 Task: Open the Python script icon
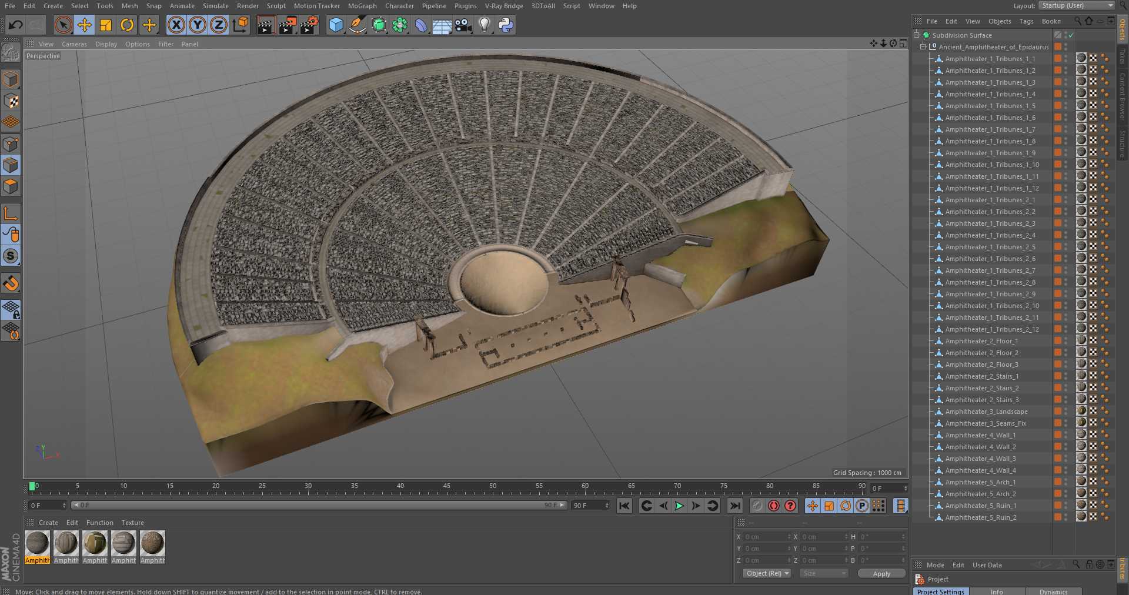pos(506,25)
